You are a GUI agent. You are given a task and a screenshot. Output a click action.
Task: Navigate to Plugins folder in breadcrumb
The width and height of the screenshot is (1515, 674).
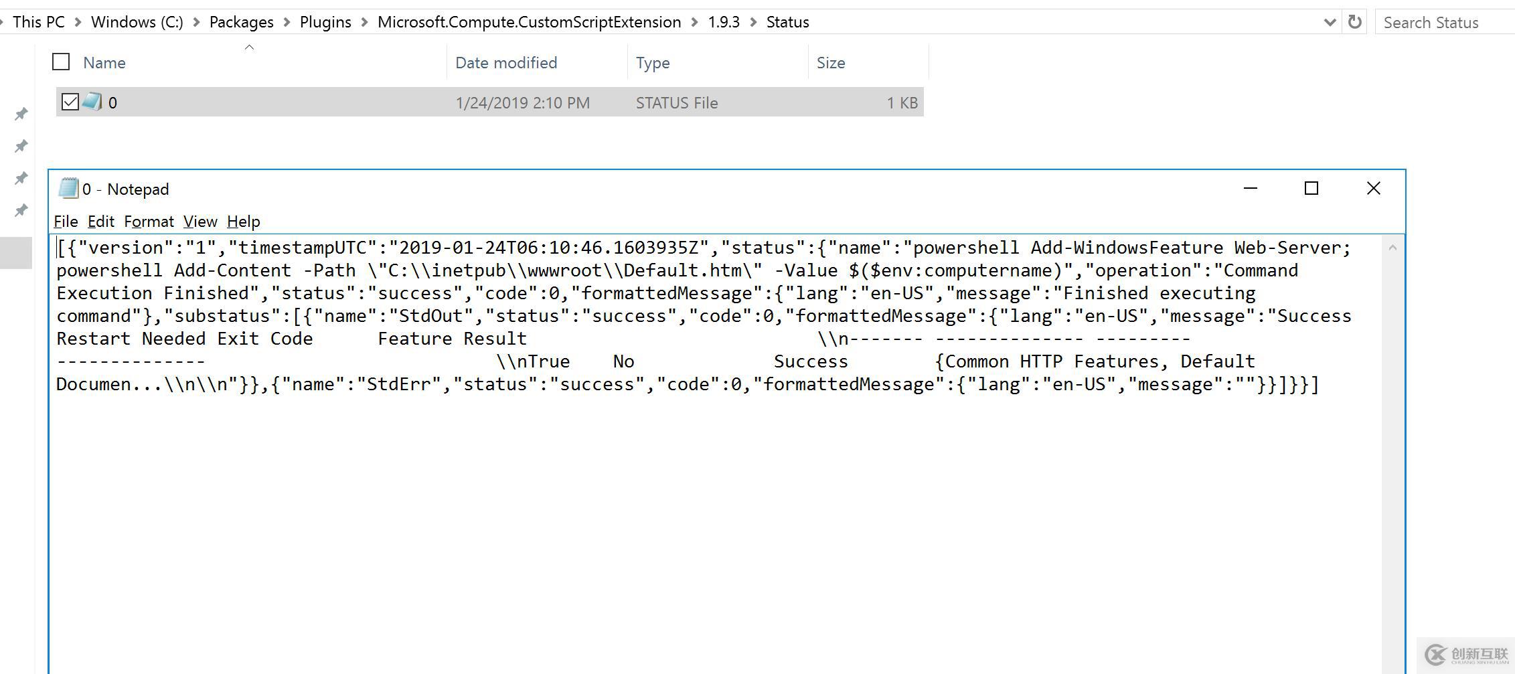click(x=325, y=22)
